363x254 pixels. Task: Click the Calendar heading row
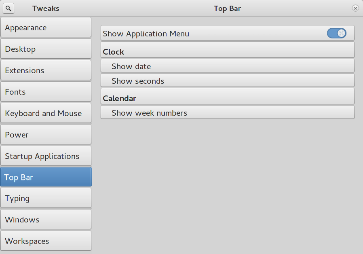[227, 98]
